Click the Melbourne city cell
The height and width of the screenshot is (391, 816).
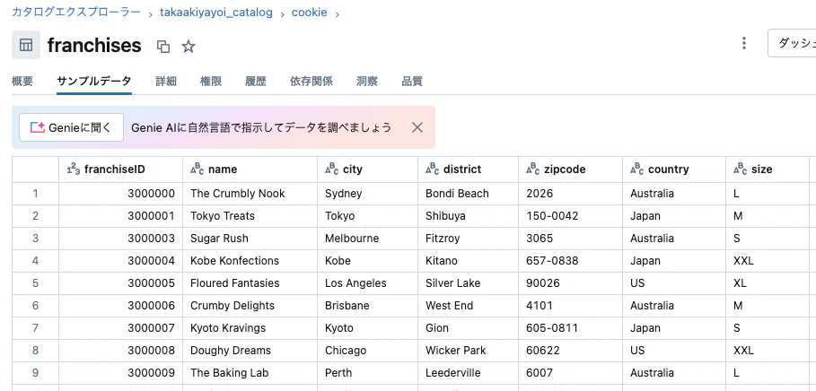click(x=367, y=239)
